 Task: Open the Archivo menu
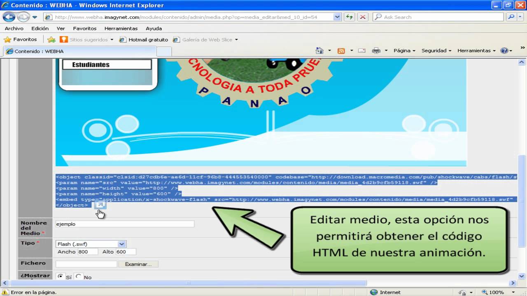coord(14,28)
